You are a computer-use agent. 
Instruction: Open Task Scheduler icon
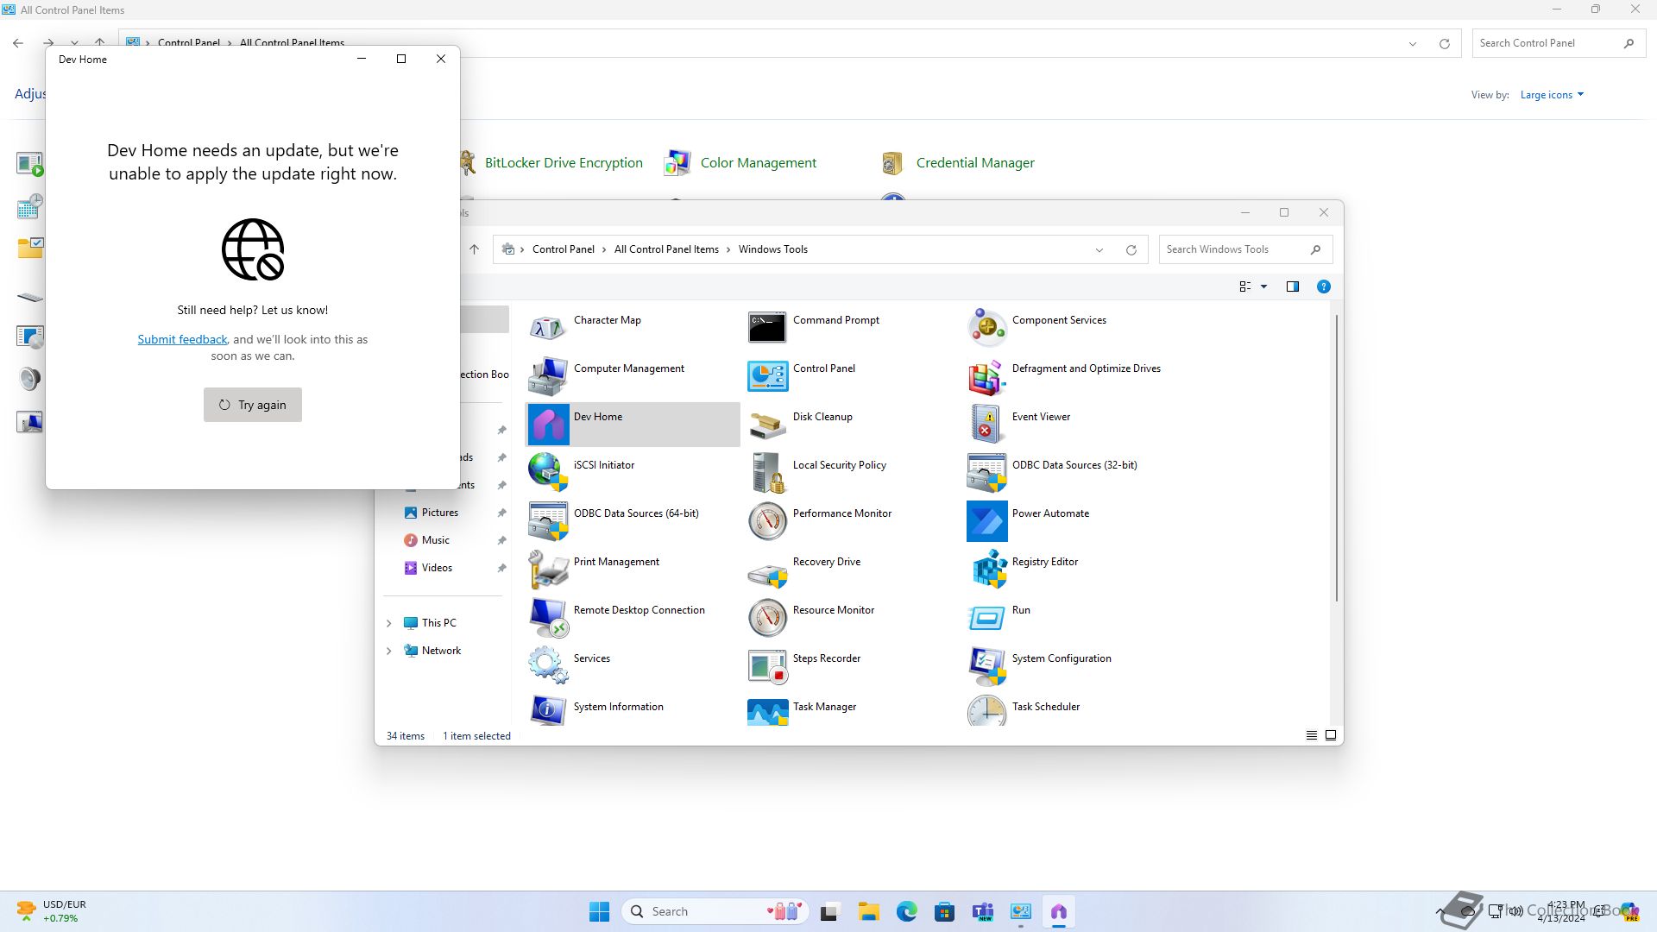(986, 710)
